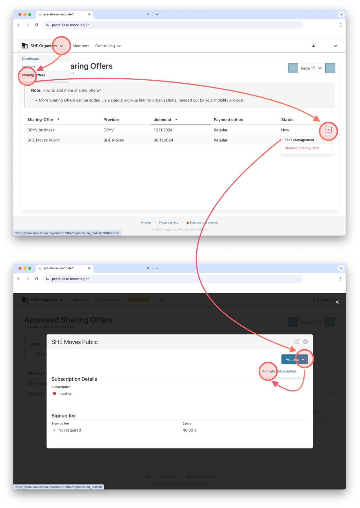The image size is (360, 508).
Task: Open the DRYV business row action dropdown
Action: (328, 130)
